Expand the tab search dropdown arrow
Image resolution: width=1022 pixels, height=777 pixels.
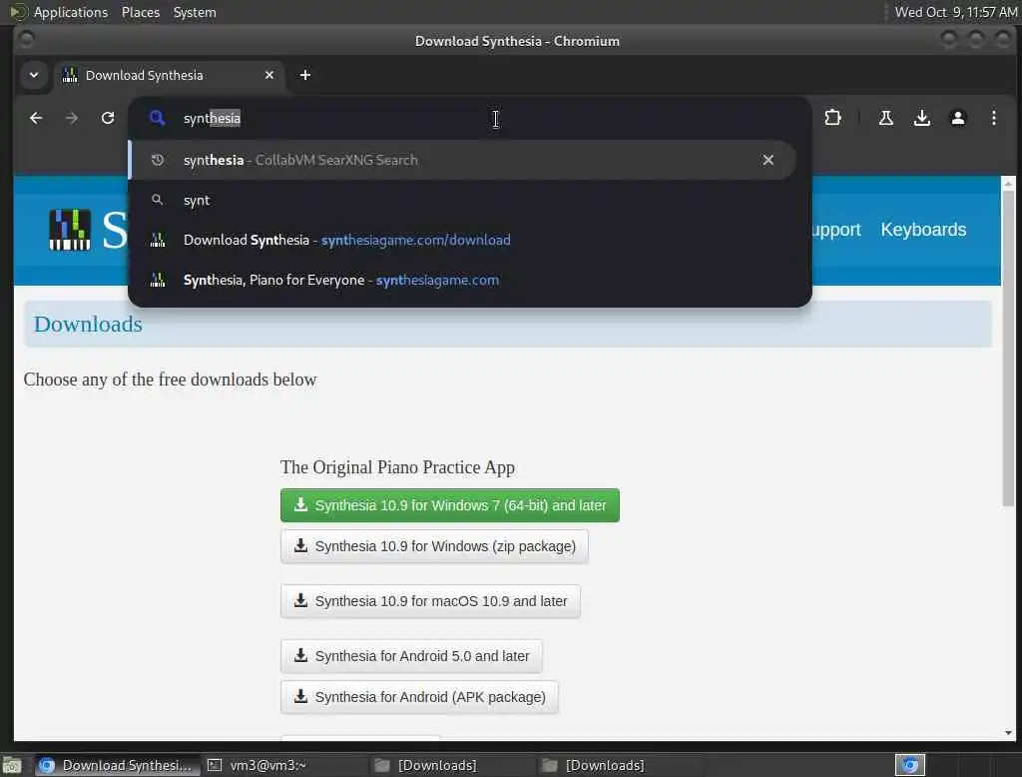click(34, 75)
